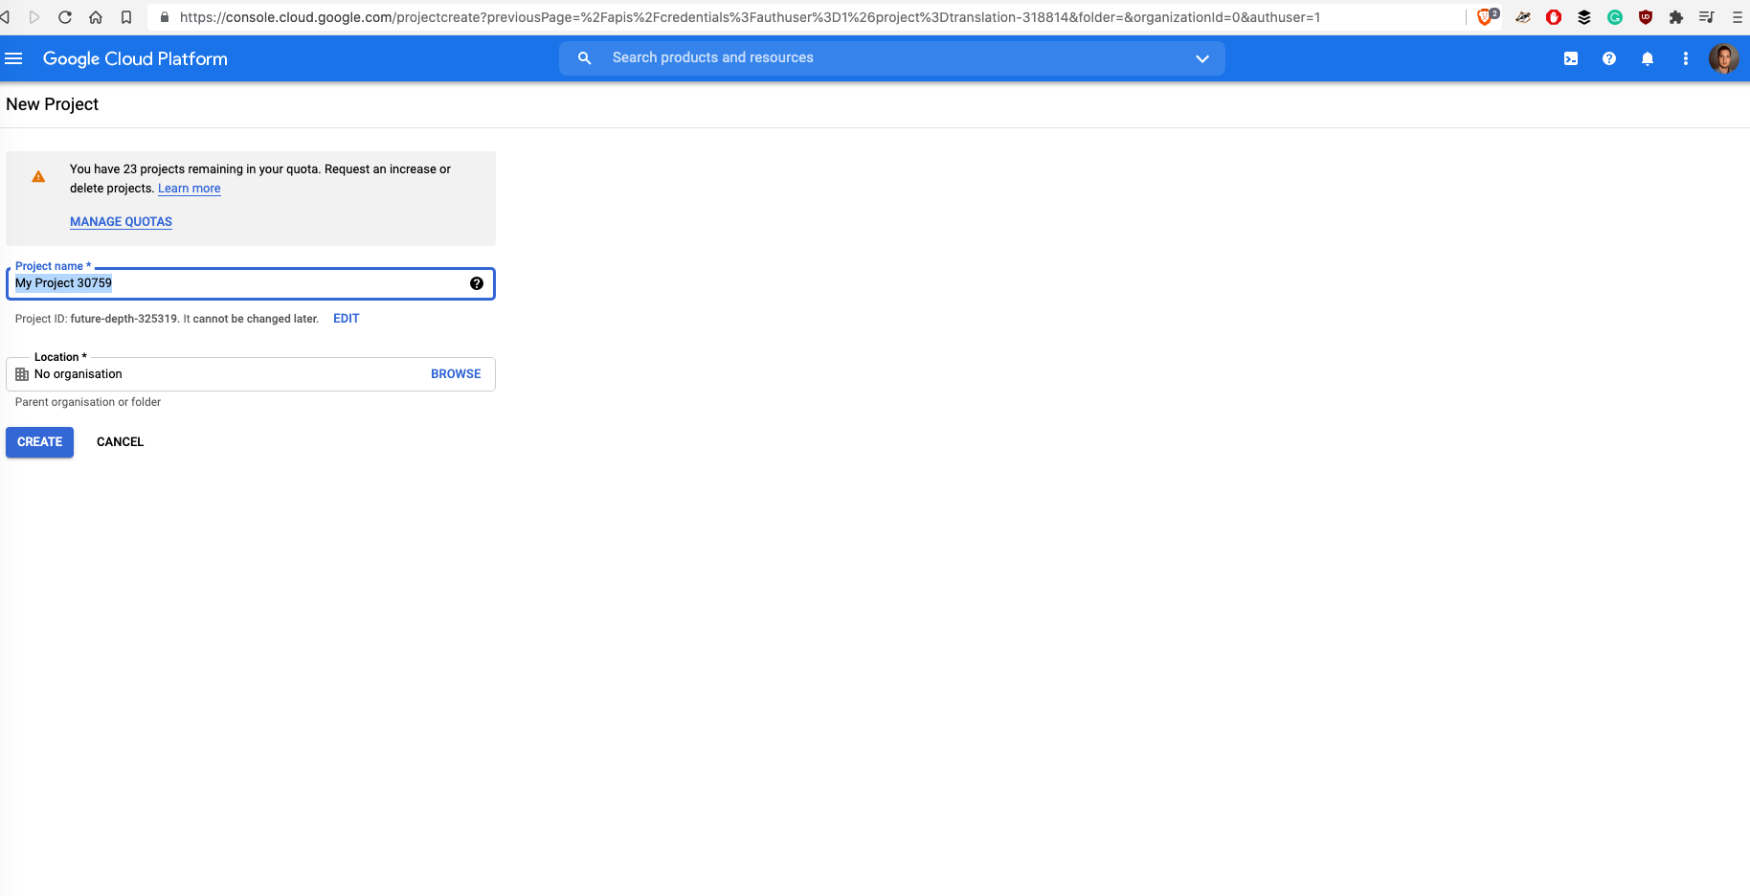View site security lock information
Image resolution: width=1750 pixels, height=896 pixels.
(x=164, y=17)
